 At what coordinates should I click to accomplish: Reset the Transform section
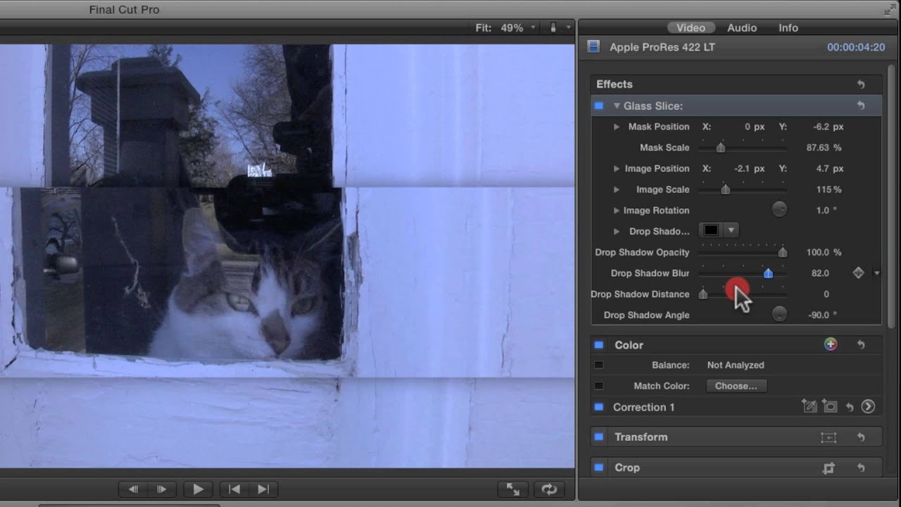click(860, 437)
